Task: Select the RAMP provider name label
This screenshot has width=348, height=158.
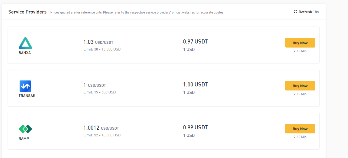Action: click(24, 139)
